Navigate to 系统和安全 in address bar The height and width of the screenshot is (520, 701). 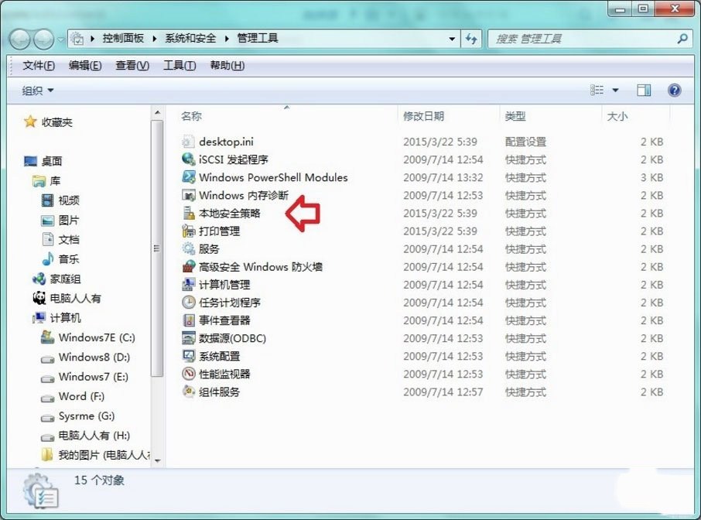click(x=190, y=39)
